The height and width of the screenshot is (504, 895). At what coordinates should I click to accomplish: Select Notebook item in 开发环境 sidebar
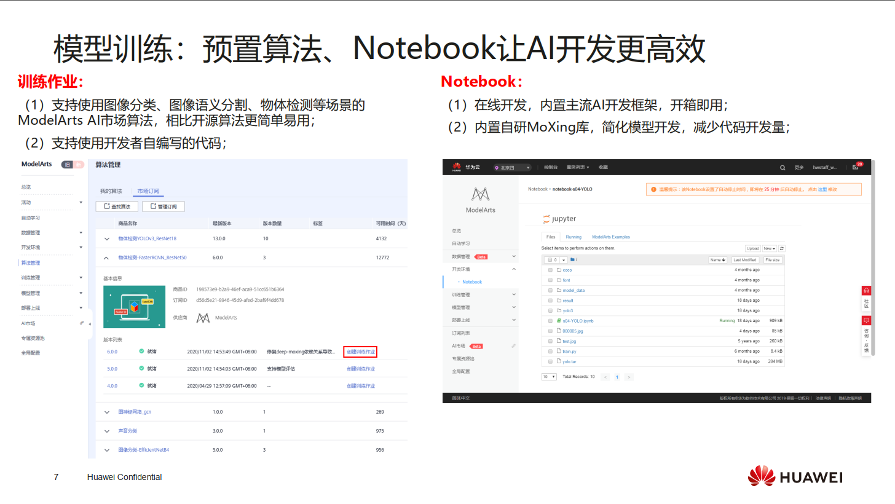[472, 282]
